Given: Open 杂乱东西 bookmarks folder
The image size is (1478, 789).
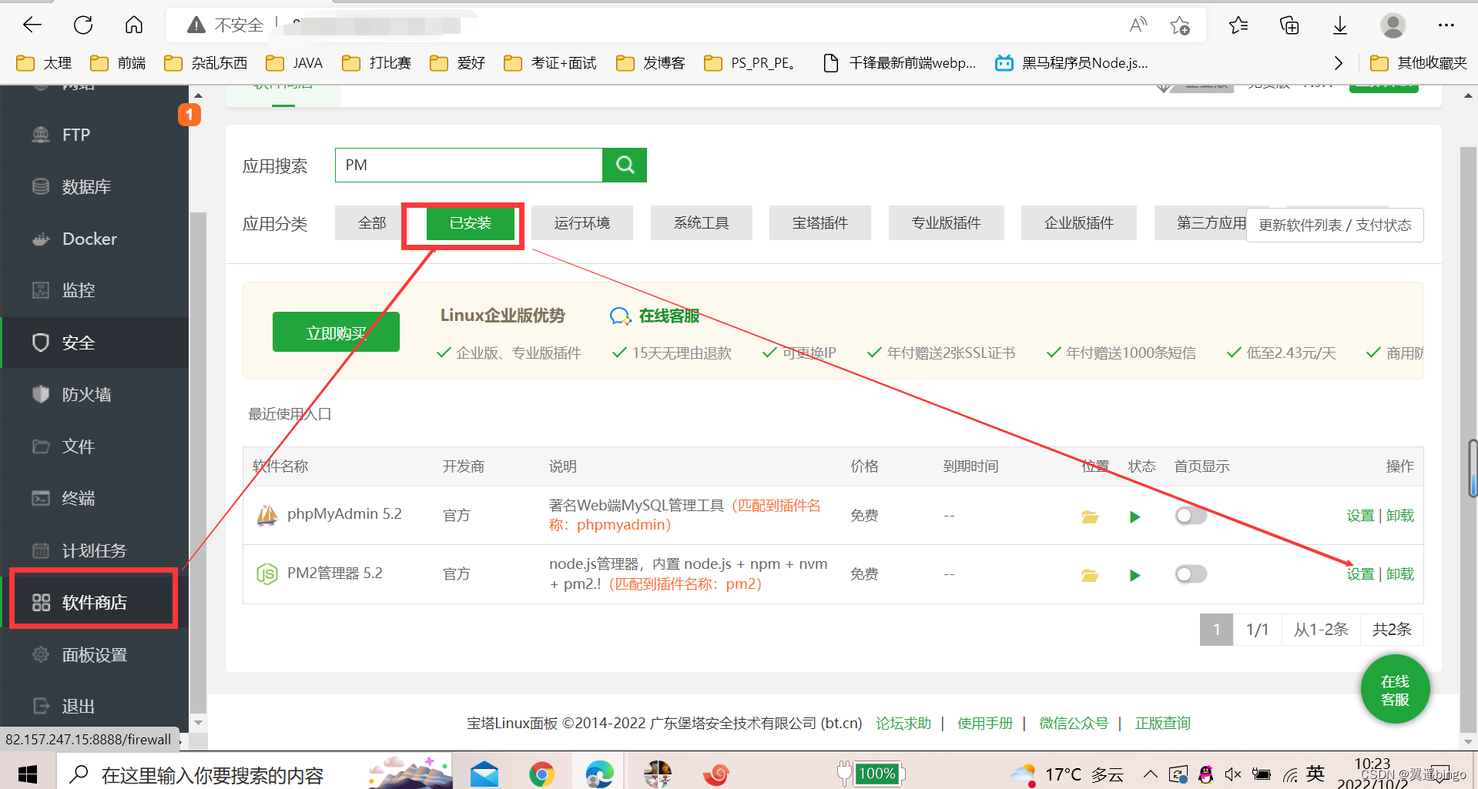Looking at the screenshot, I should [x=206, y=63].
